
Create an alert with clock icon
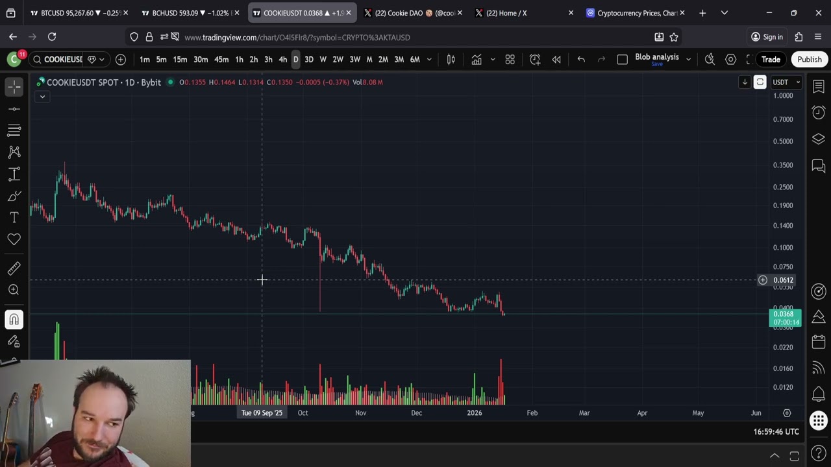click(535, 60)
